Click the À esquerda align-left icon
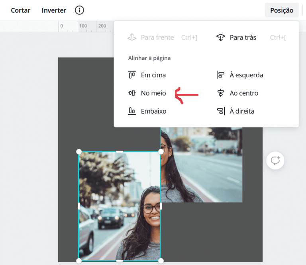This screenshot has width=306, height=265. pos(220,75)
